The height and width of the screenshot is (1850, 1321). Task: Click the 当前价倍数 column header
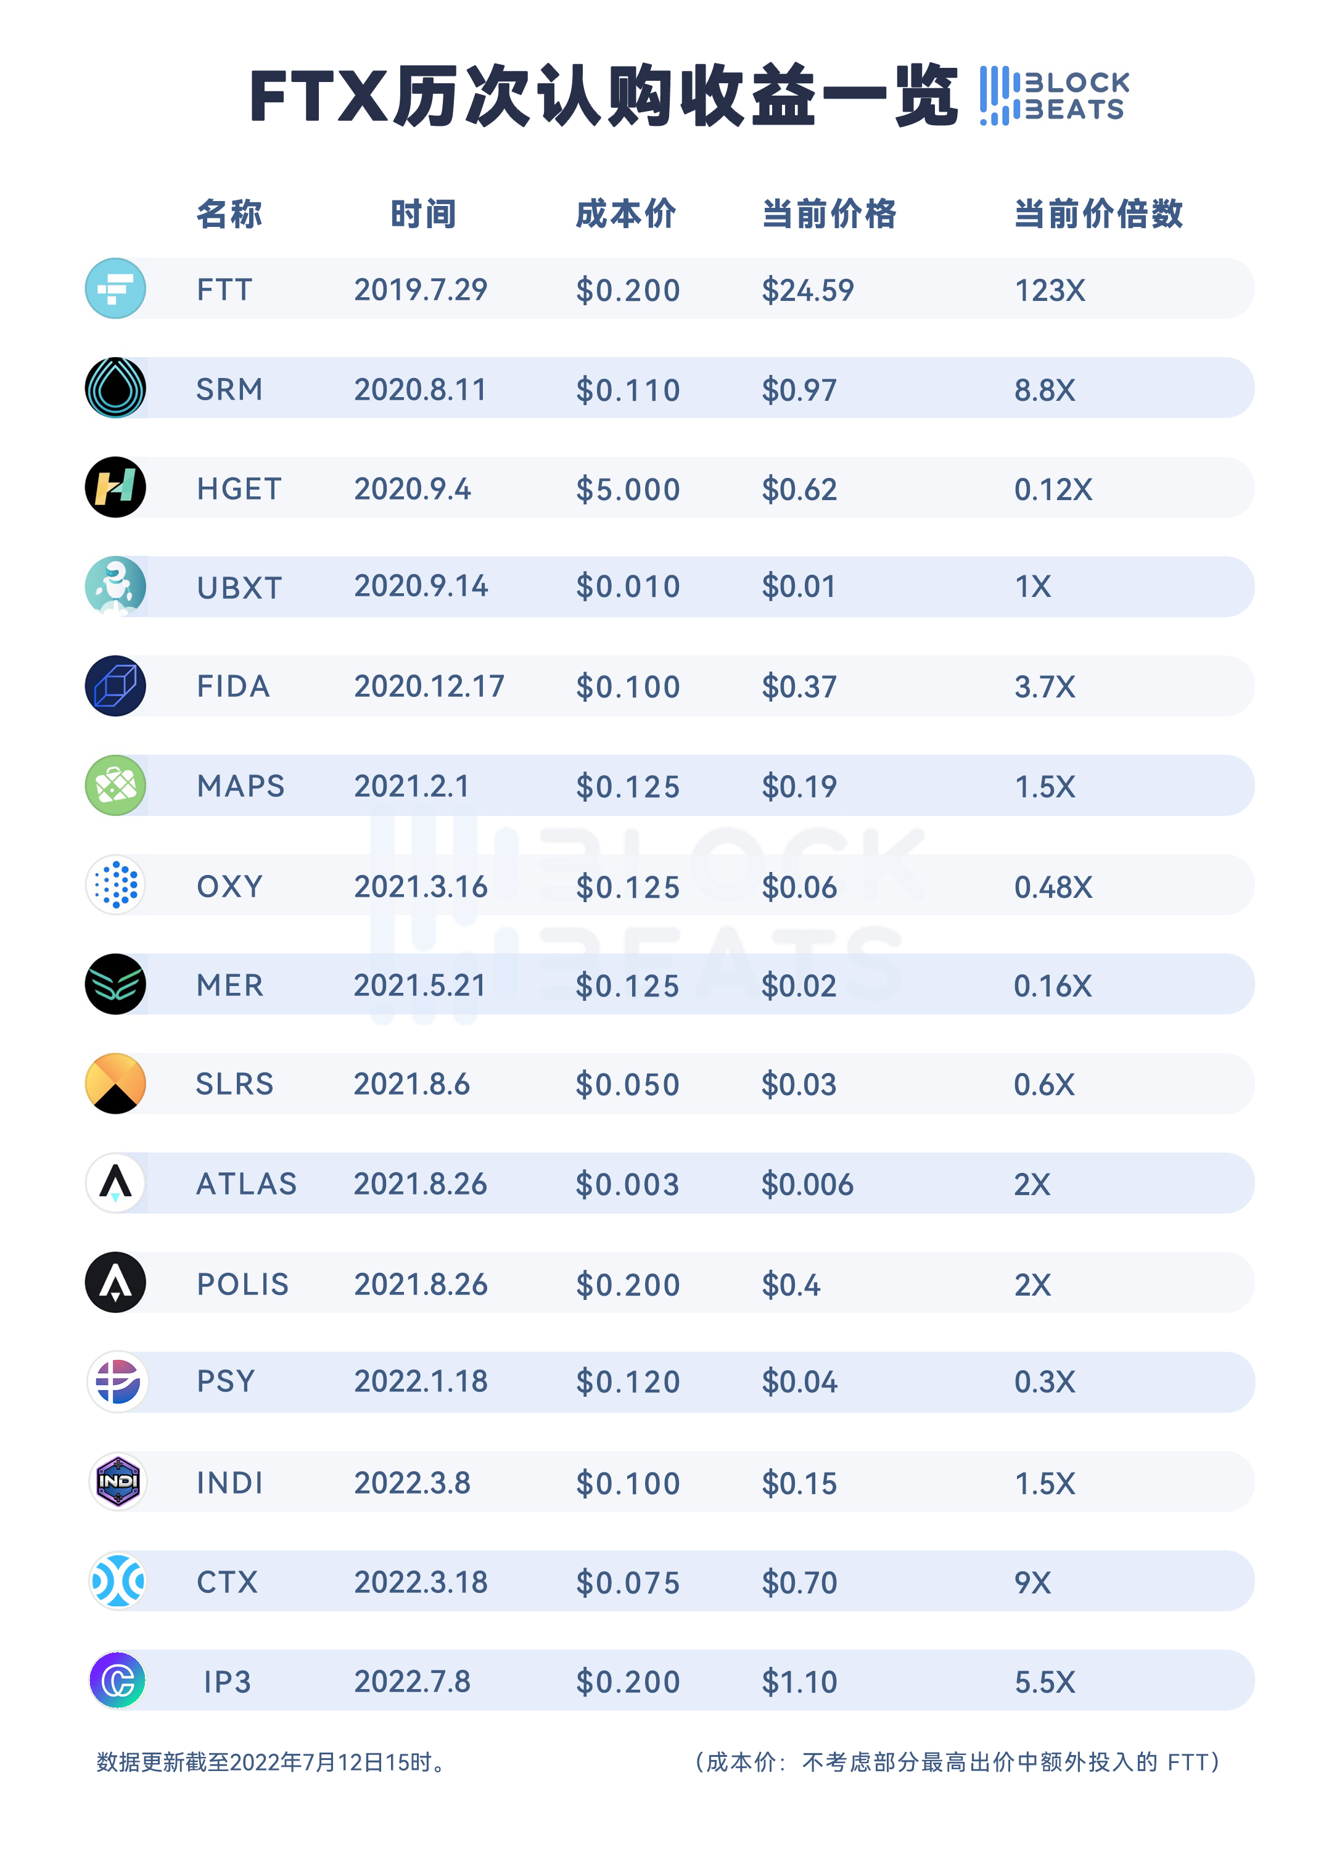pos(1098,214)
